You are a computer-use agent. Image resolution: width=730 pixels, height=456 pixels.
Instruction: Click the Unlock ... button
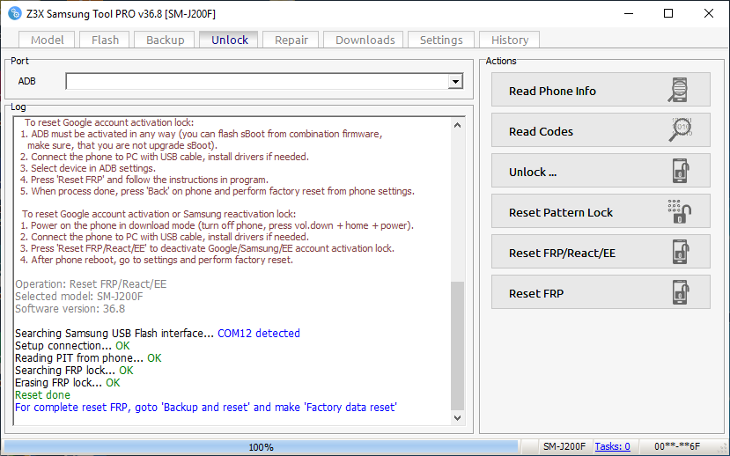(x=601, y=170)
